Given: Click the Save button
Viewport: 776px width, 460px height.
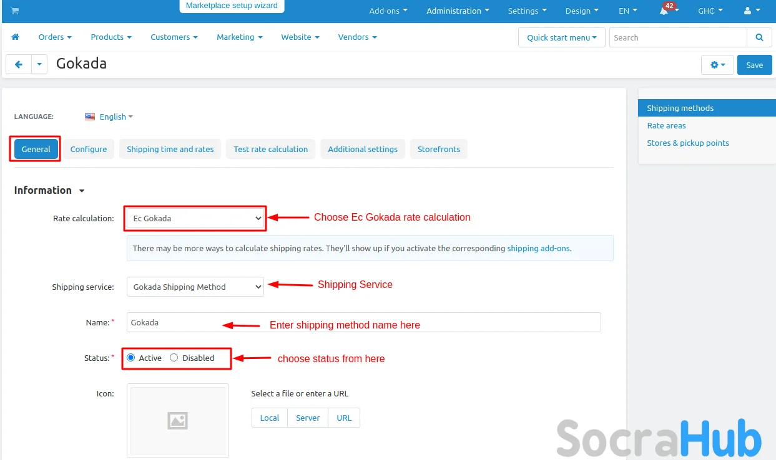Looking at the screenshot, I should point(755,65).
